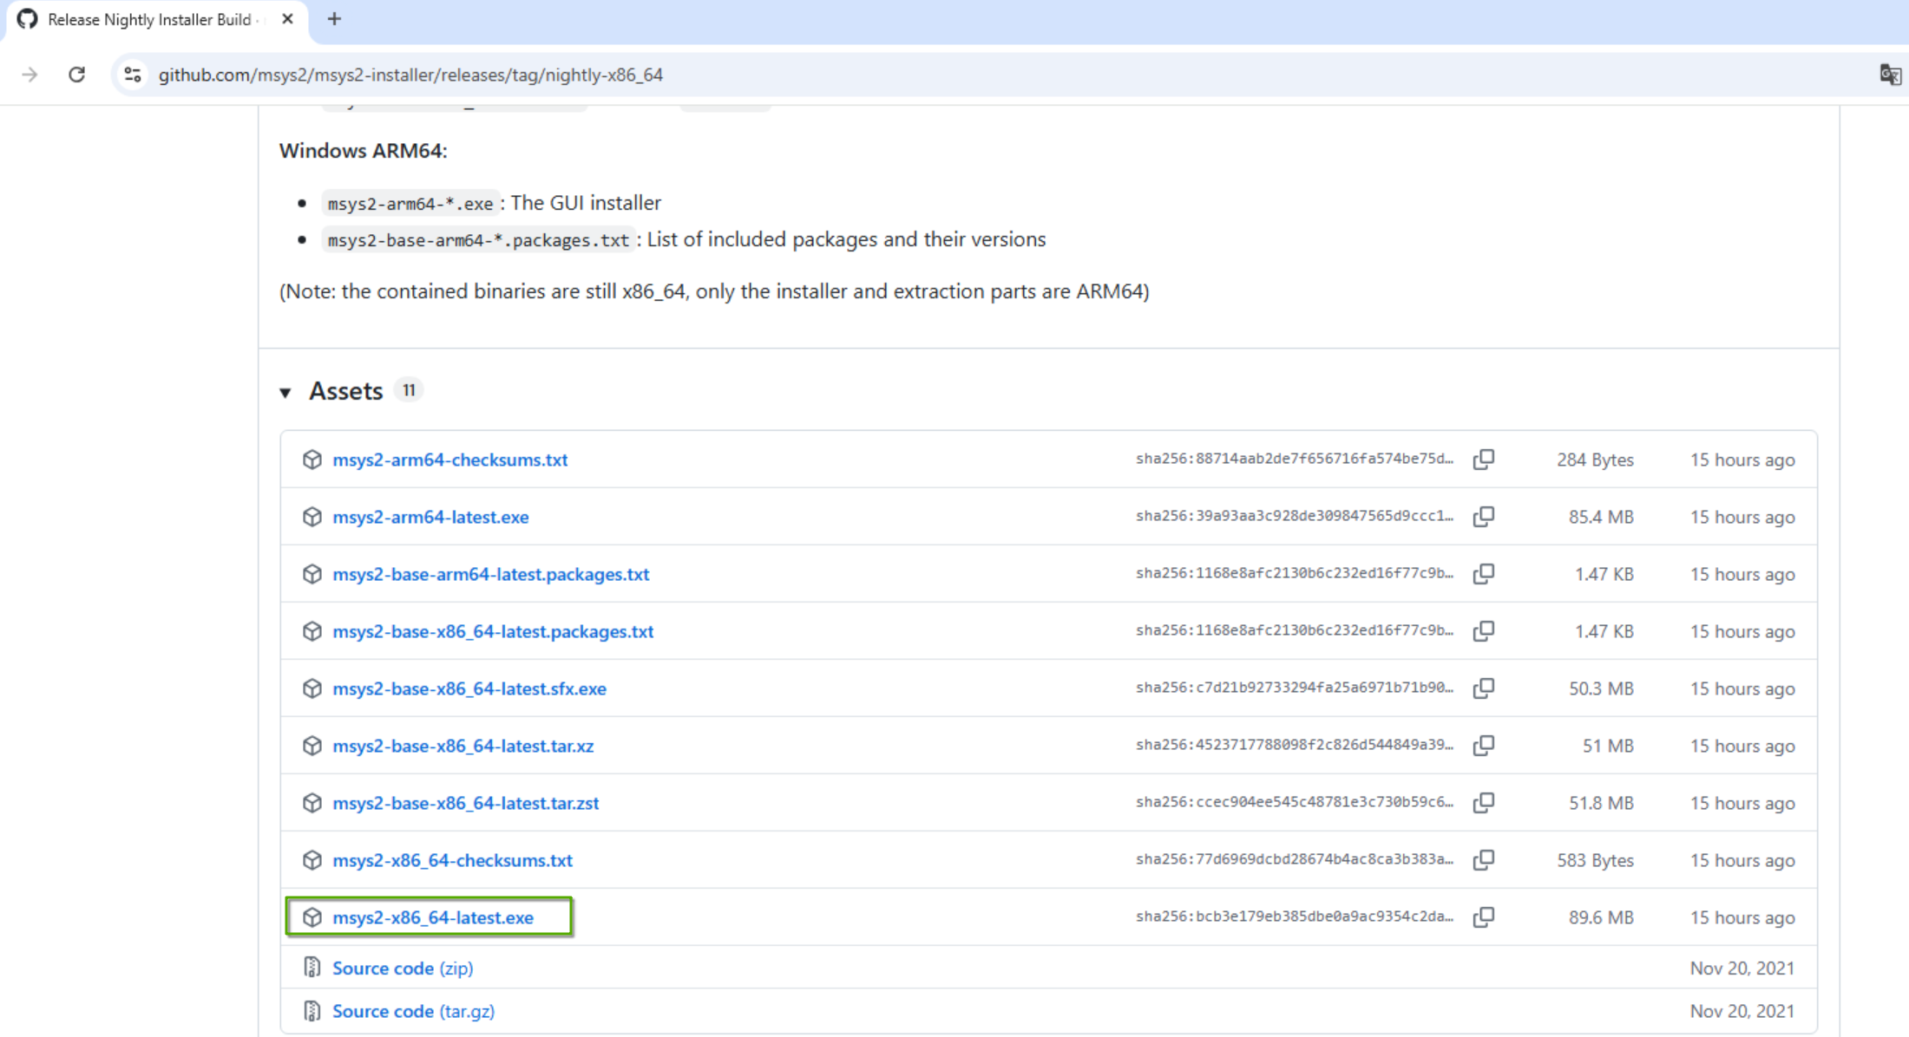The width and height of the screenshot is (1909, 1037).
Task: View site information icon in address bar
Action: pyautogui.click(x=133, y=75)
